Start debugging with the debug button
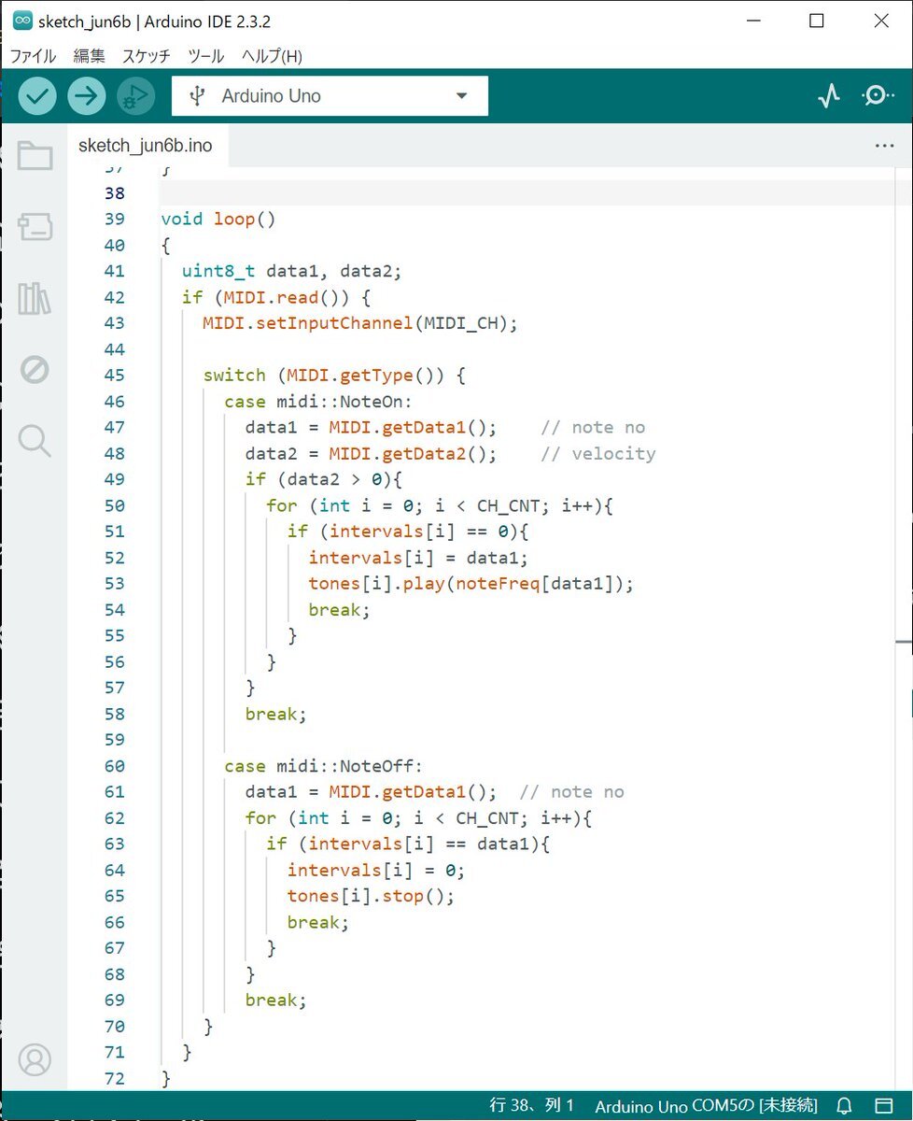Image resolution: width=913 pixels, height=1121 pixels. point(135,95)
